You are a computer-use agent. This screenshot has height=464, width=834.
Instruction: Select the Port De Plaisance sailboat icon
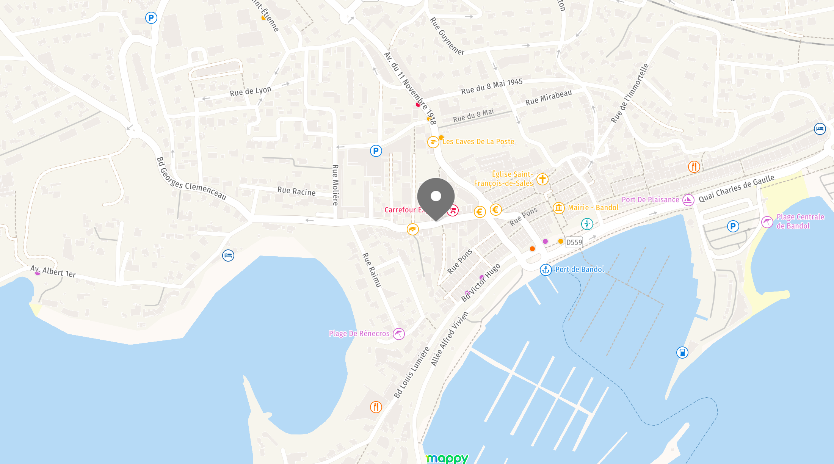[x=688, y=200]
